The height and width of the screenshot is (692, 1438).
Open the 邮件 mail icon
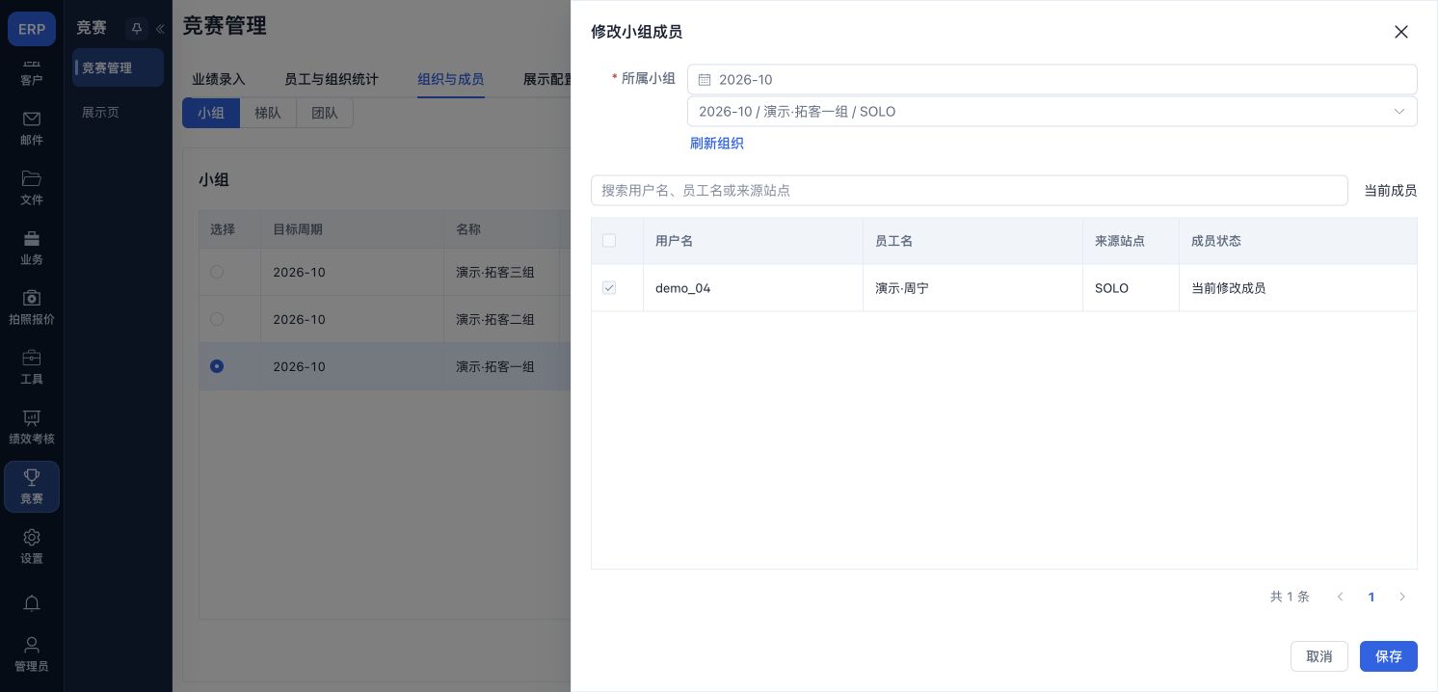coord(32,128)
